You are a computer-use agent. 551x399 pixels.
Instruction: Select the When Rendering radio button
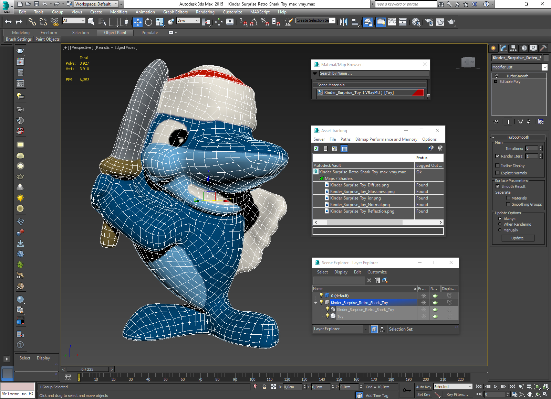click(x=500, y=224)
